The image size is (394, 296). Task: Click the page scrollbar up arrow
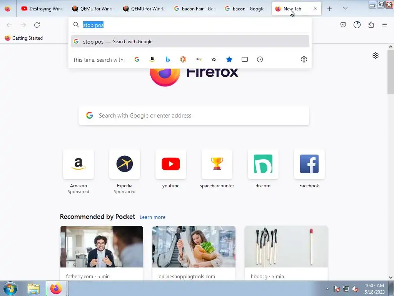(x=391, y=47)
